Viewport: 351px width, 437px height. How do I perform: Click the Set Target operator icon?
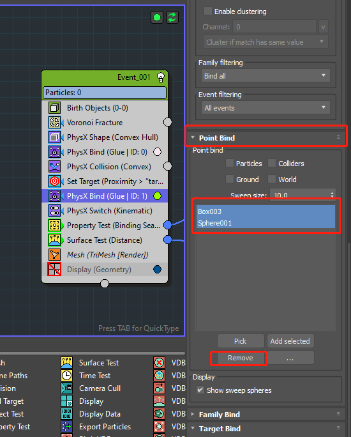54,181
